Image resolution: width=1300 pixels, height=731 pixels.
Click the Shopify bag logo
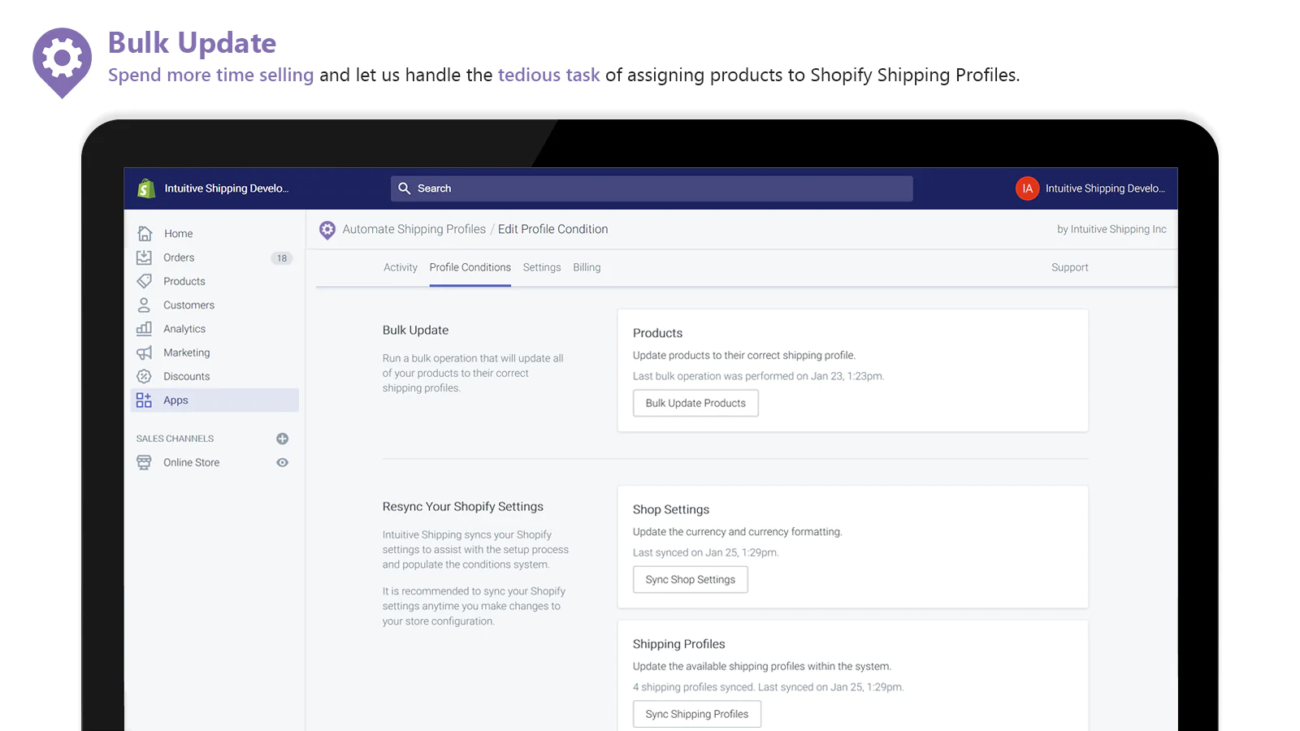tap(146, 188)
